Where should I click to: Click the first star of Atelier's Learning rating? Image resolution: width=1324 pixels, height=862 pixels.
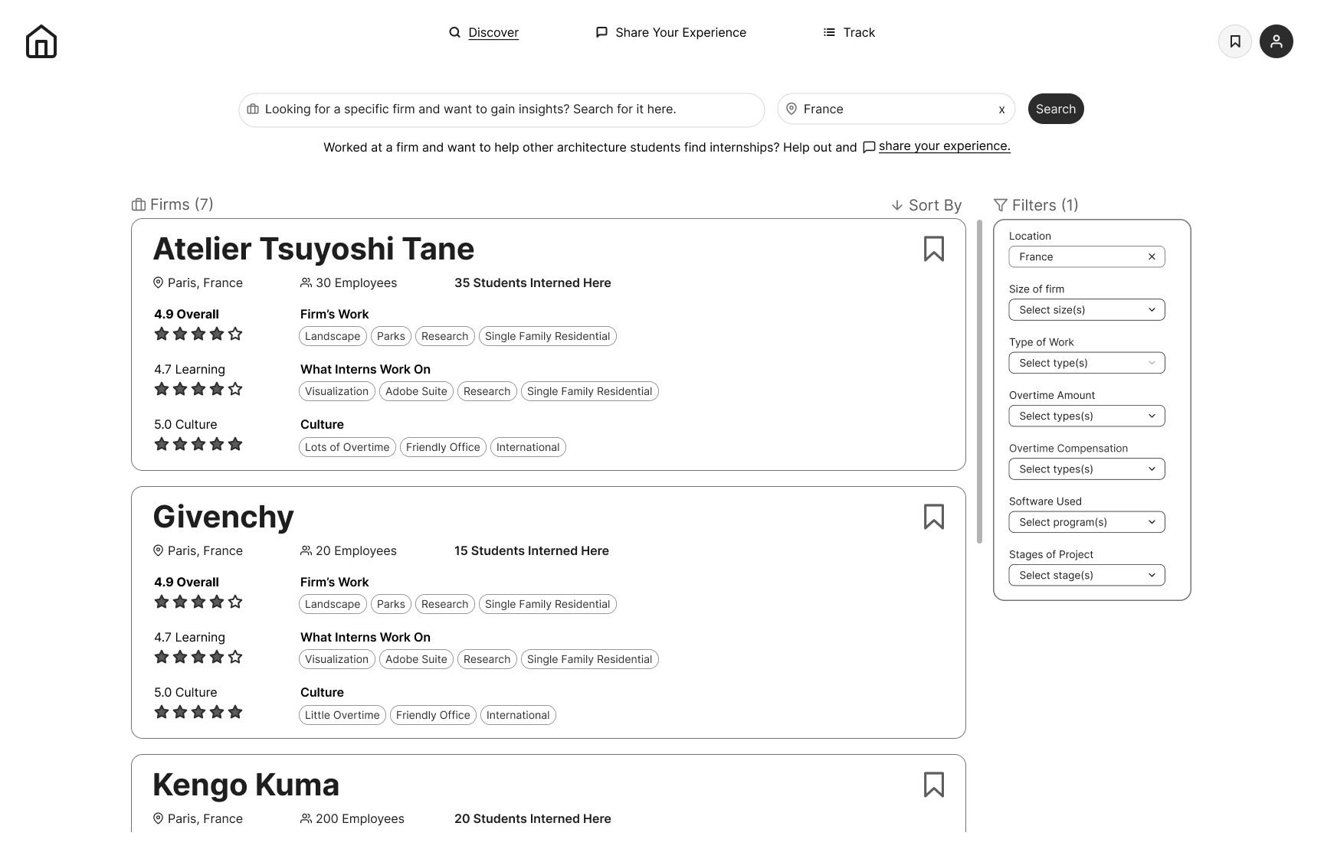point(162,389)
